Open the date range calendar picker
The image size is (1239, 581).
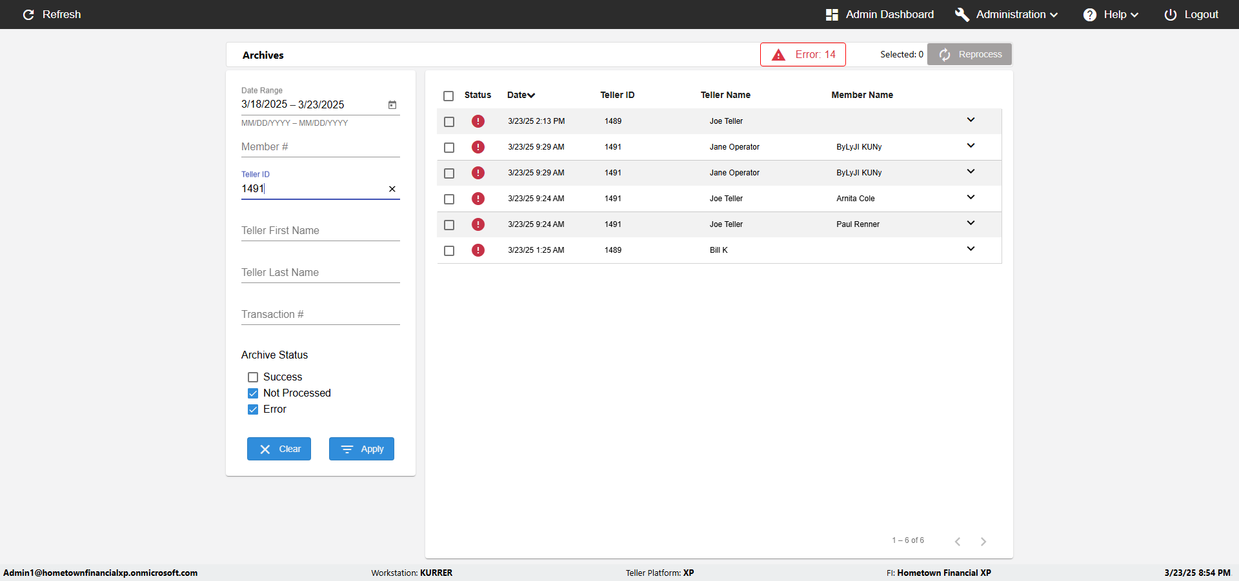point(392,104)
